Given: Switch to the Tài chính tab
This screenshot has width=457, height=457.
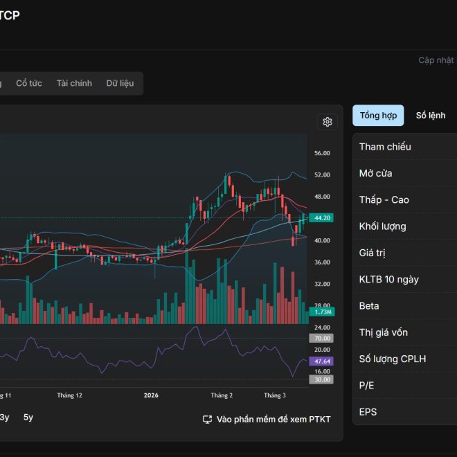Looking at the screenshot, I should 74,83.
